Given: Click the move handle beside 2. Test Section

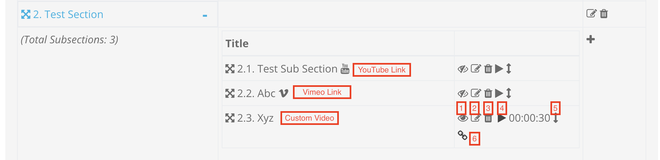Looking at the screenshot, I should pyautogui.click(x=26, y=14).
